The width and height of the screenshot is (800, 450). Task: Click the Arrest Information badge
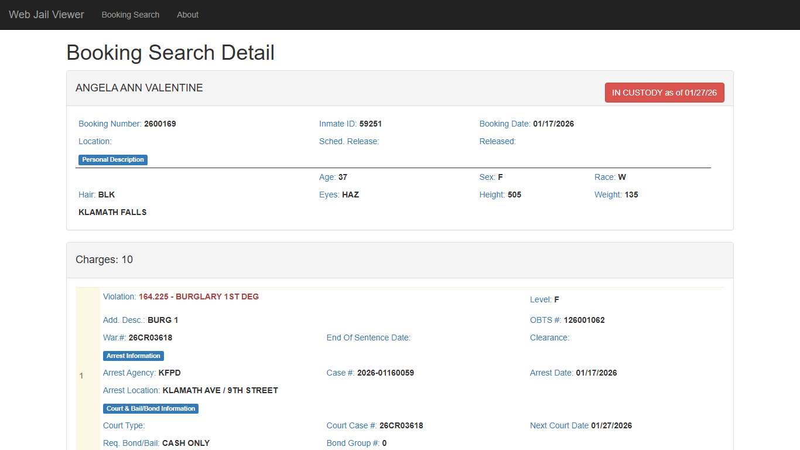coord(134,356)
